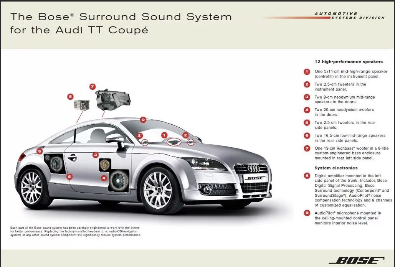The width and height of the screenshot is (395, 267).
Task: Click marker 7 above the bass enclosure image
Action: [x=93, y=87]
